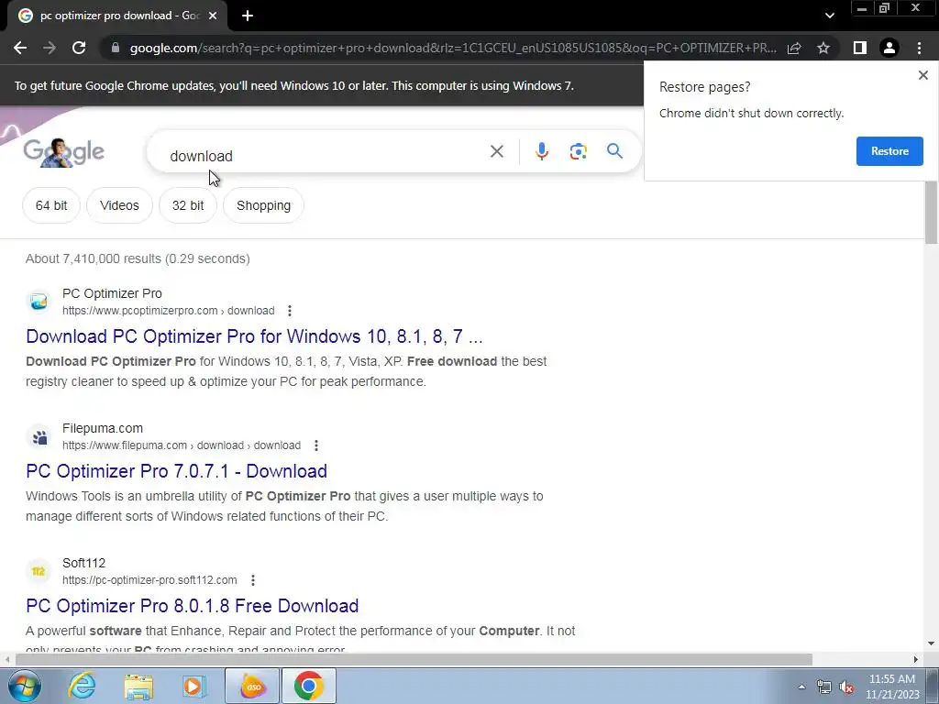Click the Google doodle logo
This screenshot has height=704, width=939.
(x=63, y=152)
